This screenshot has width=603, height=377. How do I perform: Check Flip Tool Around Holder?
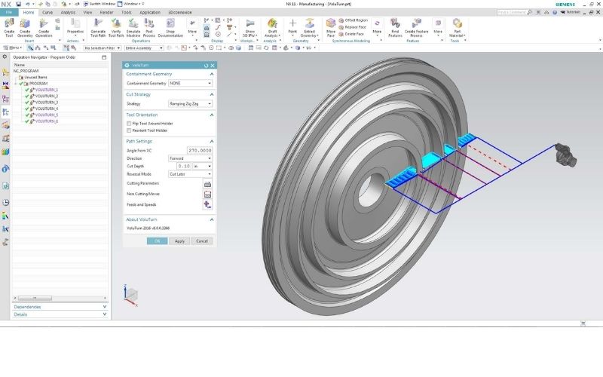[129, 124]
